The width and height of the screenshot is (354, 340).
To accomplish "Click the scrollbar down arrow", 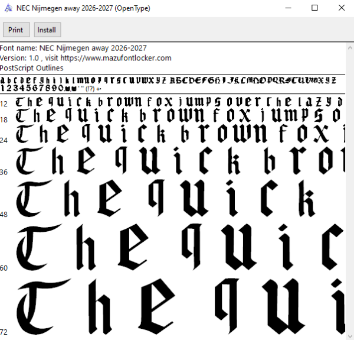I will click(350, 336).
